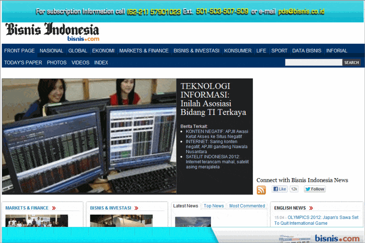
Task: Click the red arrows beside English News
Action: (x=311, y=208)
